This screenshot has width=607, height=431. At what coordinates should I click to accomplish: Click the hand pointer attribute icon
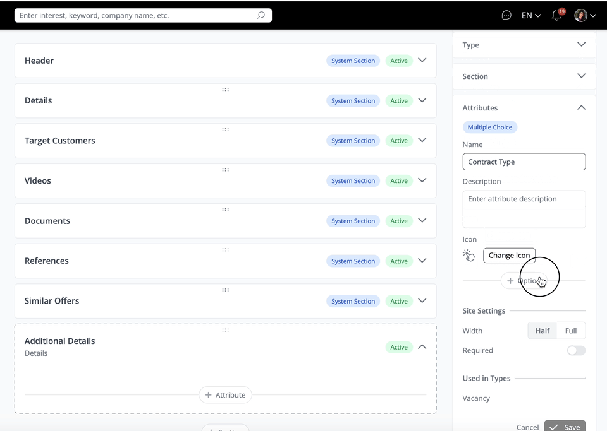point(469,256)
